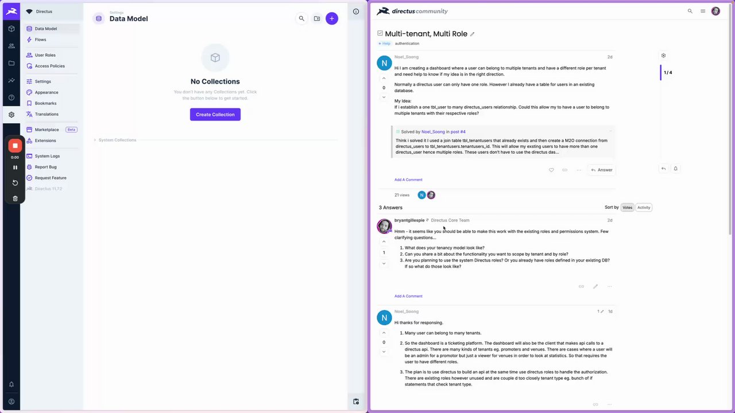Image resolution: width=735 pixels, height=413 pixels.
Task: Upvote Noel_Soong's 'Hi thanks for responding' answer
Action: 384,333
